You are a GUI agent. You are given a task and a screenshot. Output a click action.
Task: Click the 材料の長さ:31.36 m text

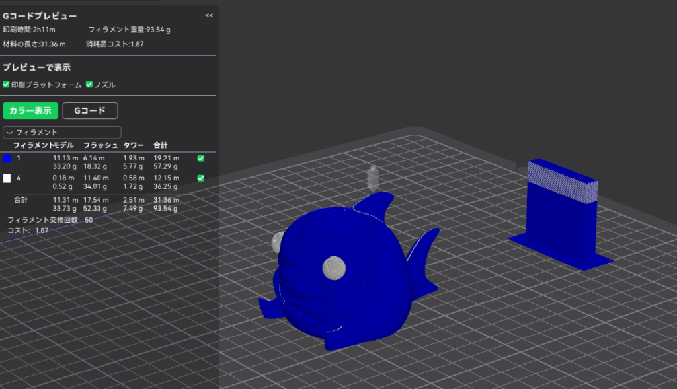[x=34, y=44]
